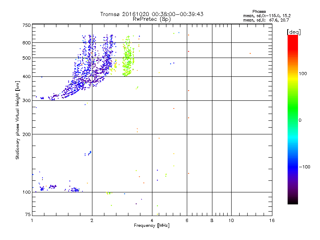Click the x-axis tick label '10'
320x240 pixels.
tap(231, 220)
